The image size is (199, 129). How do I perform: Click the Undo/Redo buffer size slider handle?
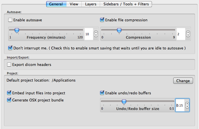(x=124, y=102)
